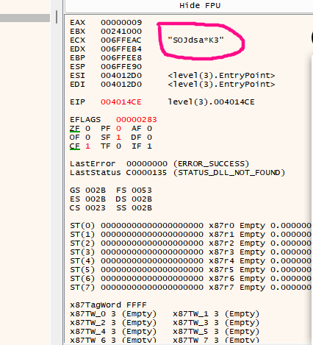
Task: Click the ESI <level(3).EntryPoint> comment
Action: (221, 76)
